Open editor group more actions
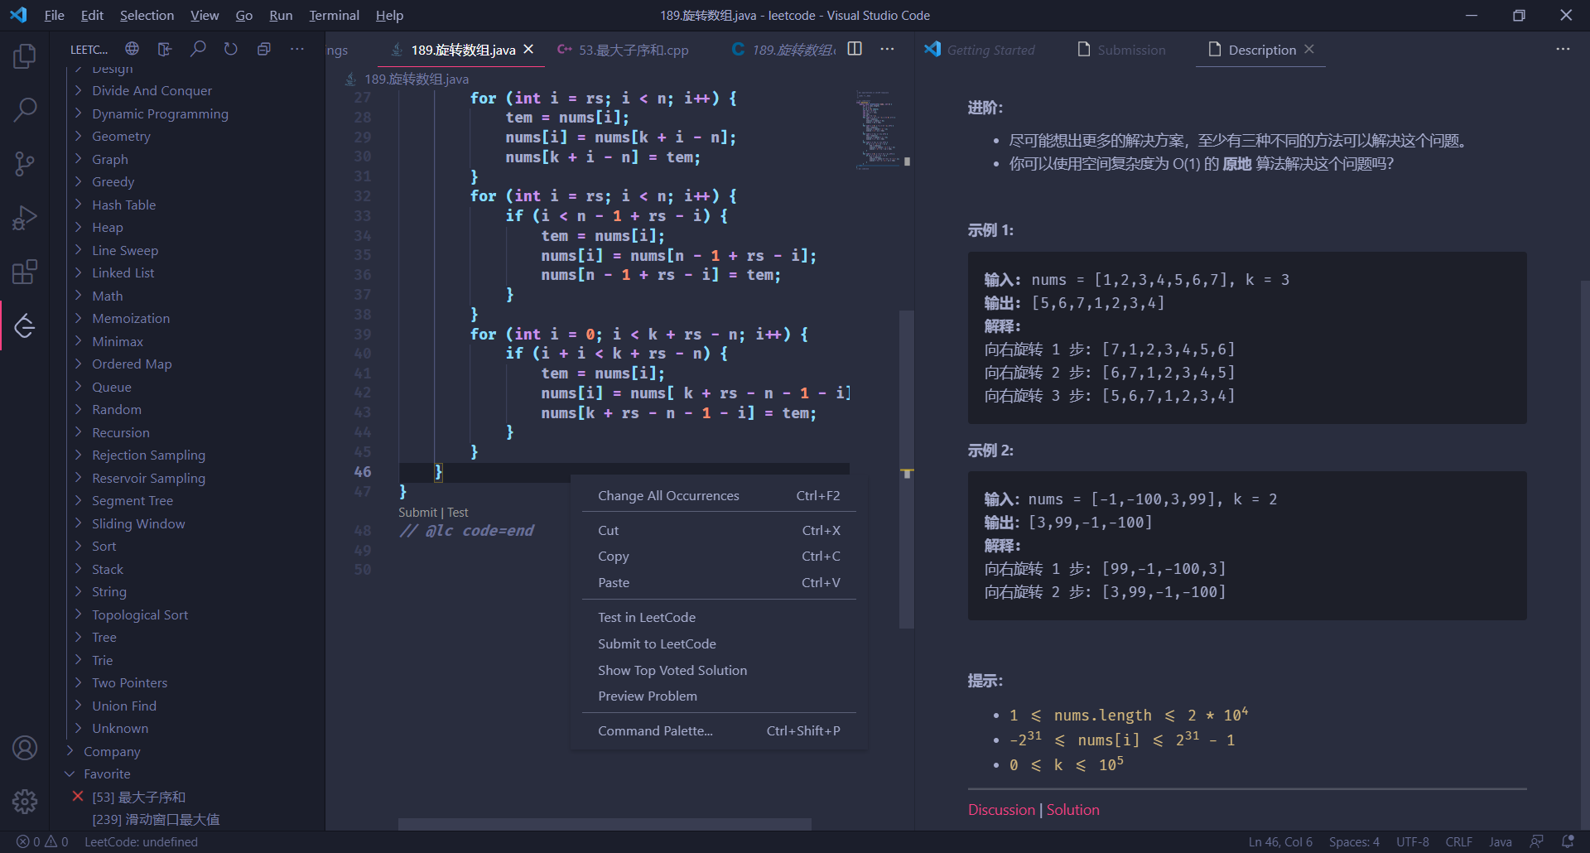Viewport: 1590px width, 853px height. 887,49
